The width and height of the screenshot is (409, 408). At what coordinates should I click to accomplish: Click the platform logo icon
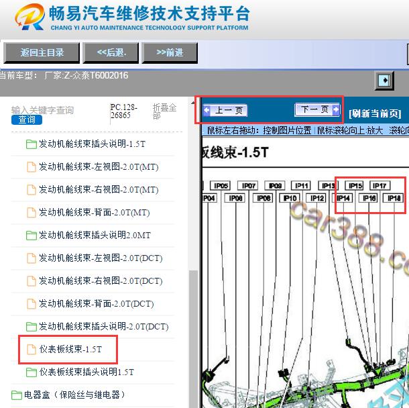[x=30, y=17]
